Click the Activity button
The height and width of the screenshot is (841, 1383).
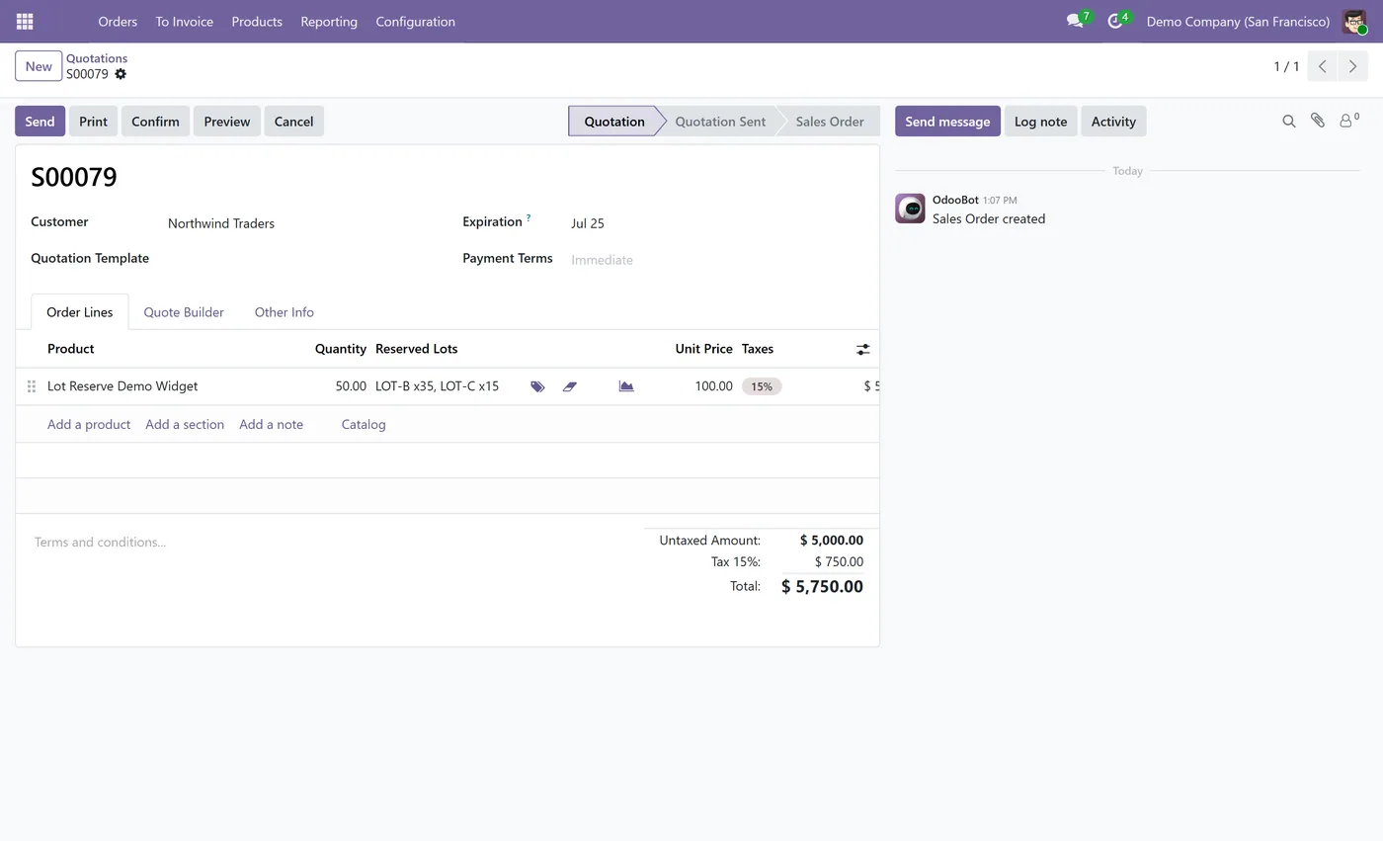[x=1113, y=121]
